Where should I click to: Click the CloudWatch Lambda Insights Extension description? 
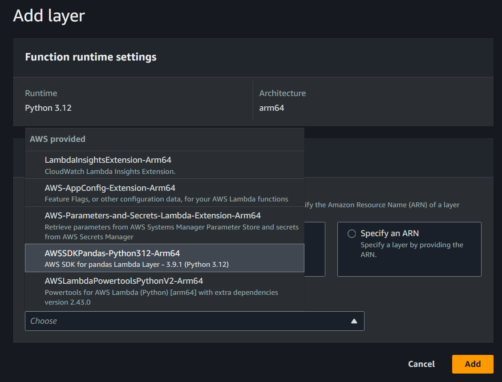click(x=110, y=172)
